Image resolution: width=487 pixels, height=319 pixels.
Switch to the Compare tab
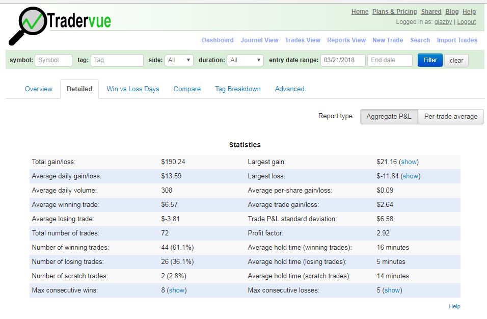(187, 89)
